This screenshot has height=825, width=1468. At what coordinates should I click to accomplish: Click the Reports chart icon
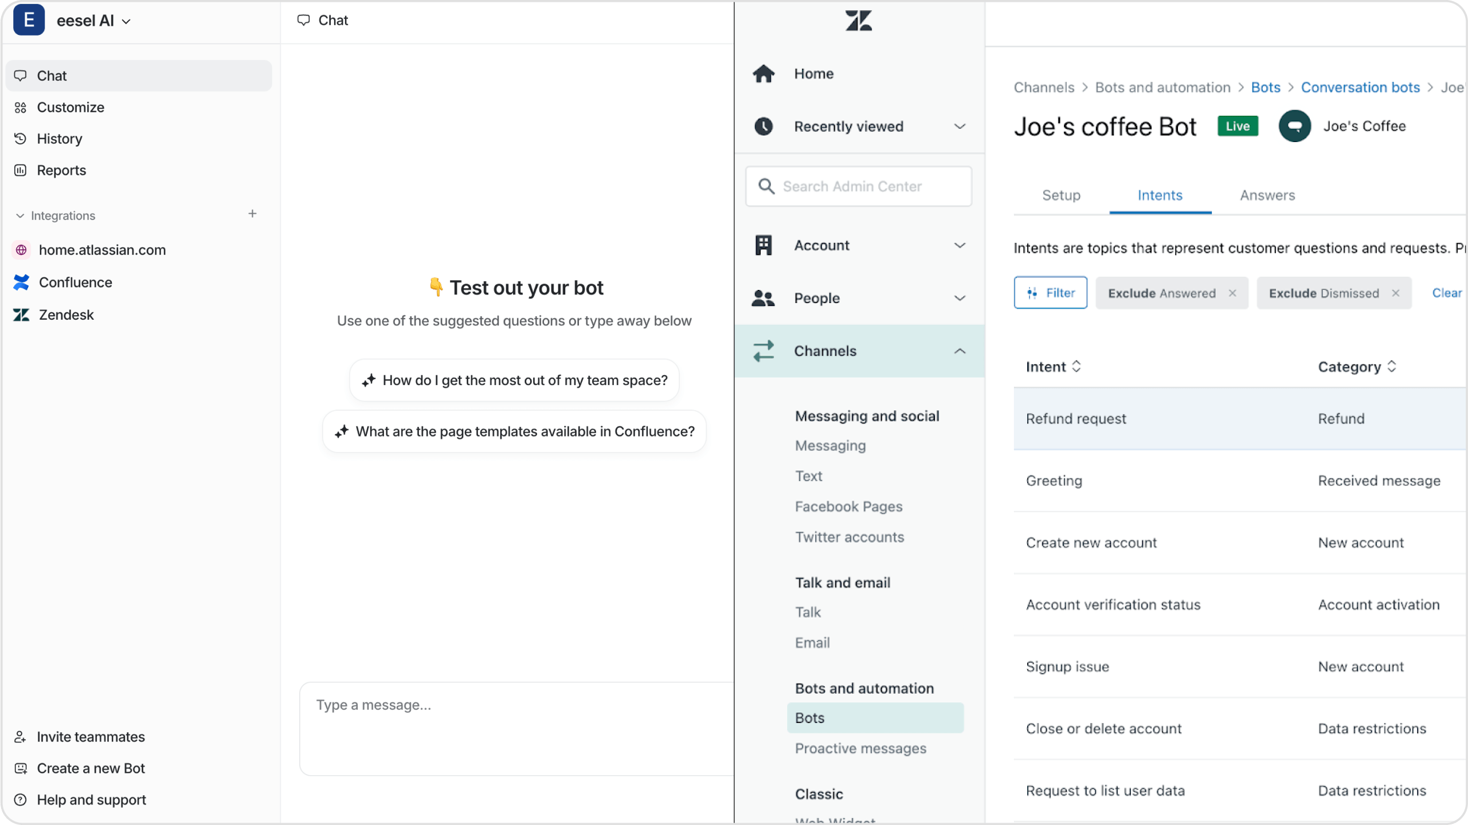21,170
